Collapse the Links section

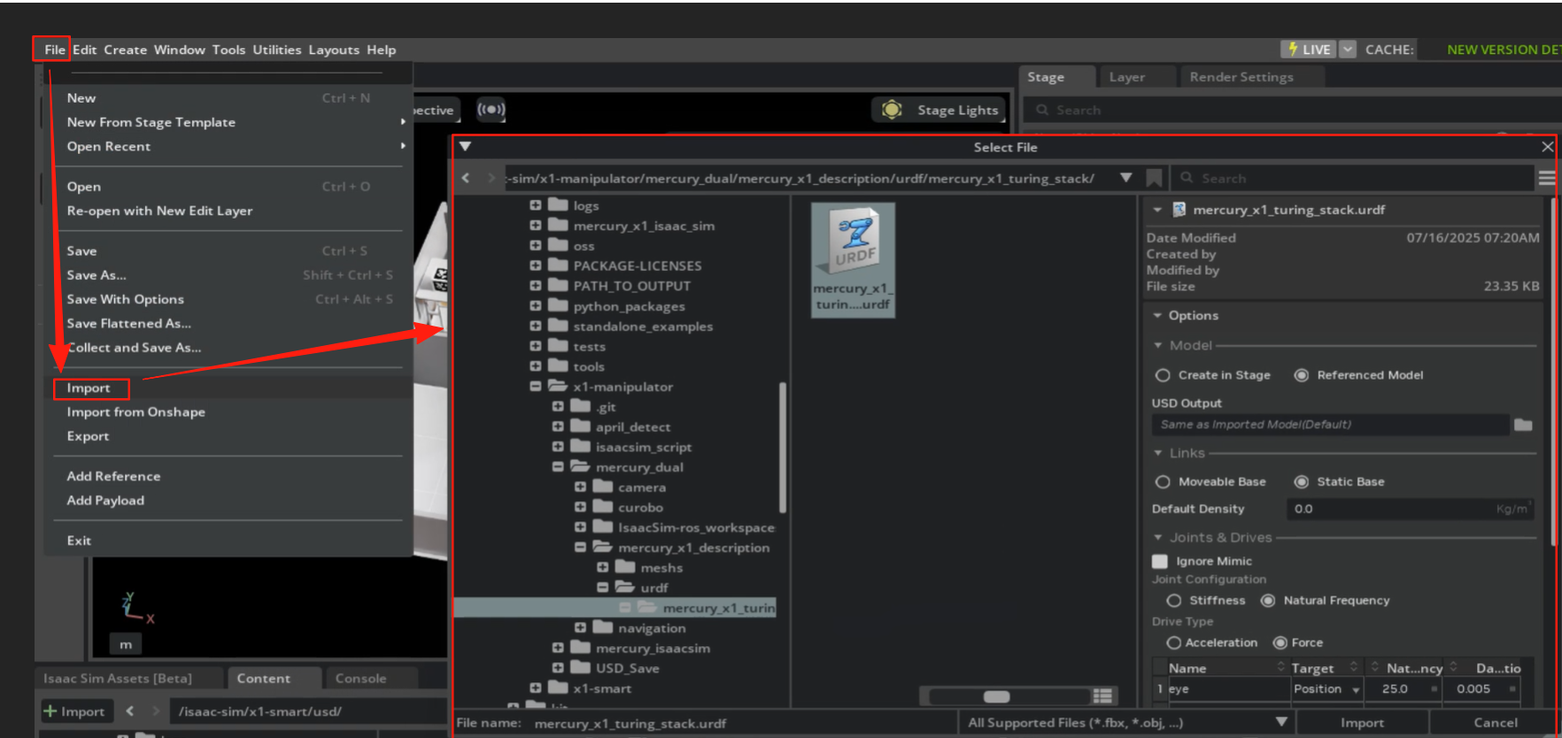coord(1157,453)
